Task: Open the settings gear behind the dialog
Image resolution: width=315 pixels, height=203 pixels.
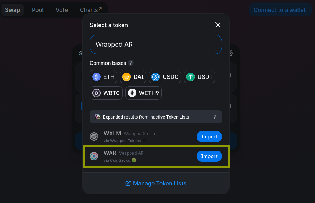Action: point(231,53)
